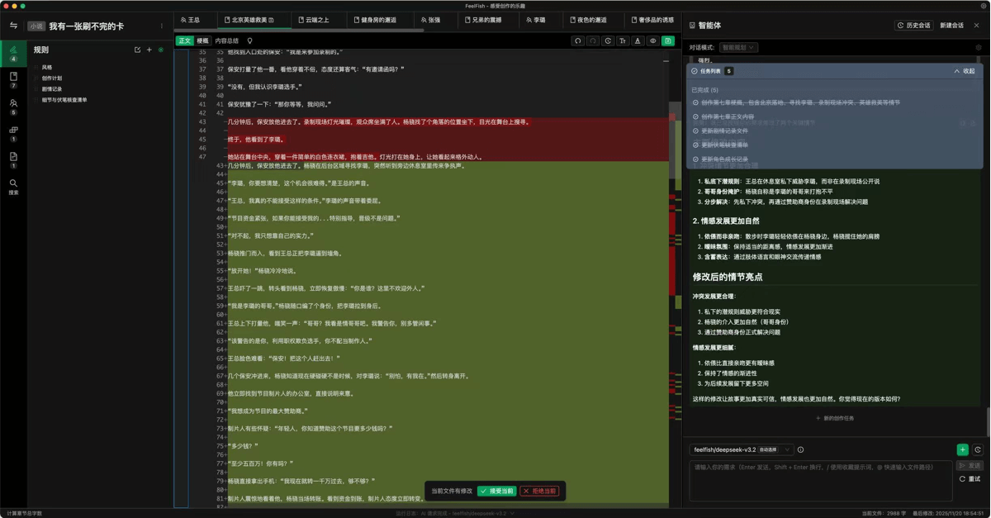Screen dimensions: 991x518
Task: Click the history clock icon in the editor toolbar
Action: [x=608, y=40]
